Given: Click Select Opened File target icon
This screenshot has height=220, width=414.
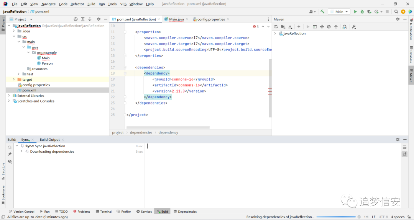Looking at the screenshot, I should point(76,19).
